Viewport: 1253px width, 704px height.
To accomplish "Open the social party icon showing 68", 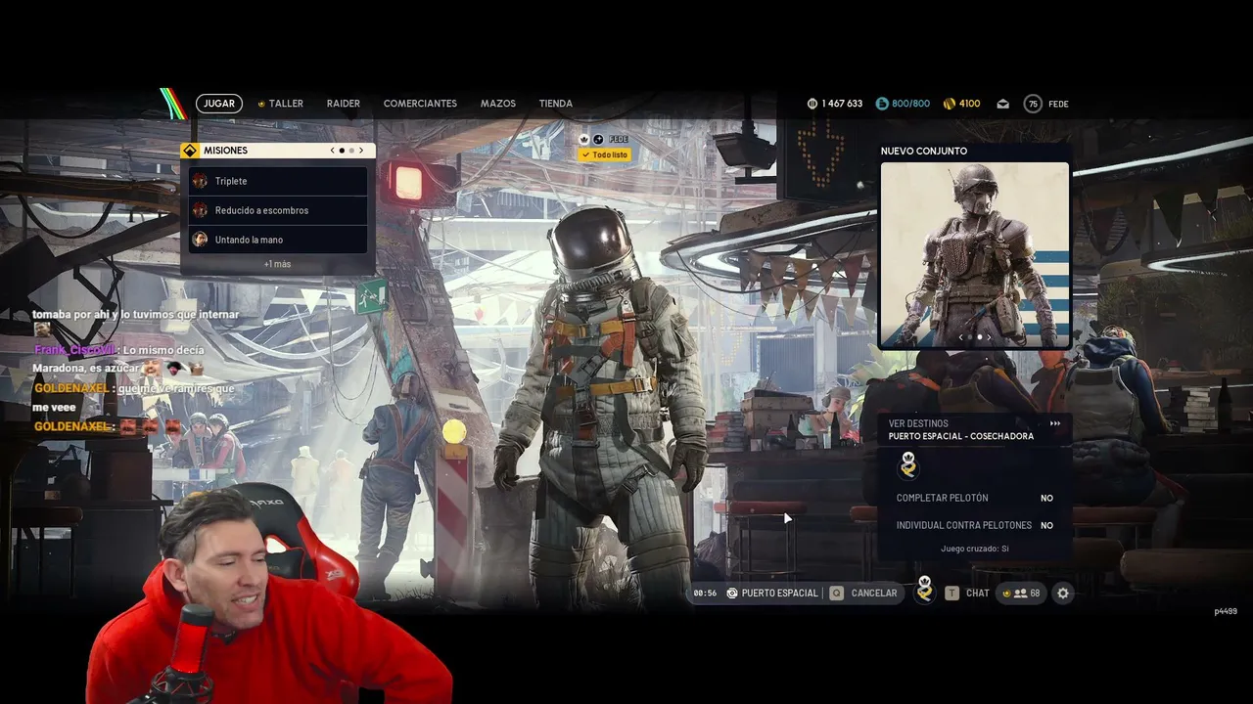I will click(x=1020, y=593).
